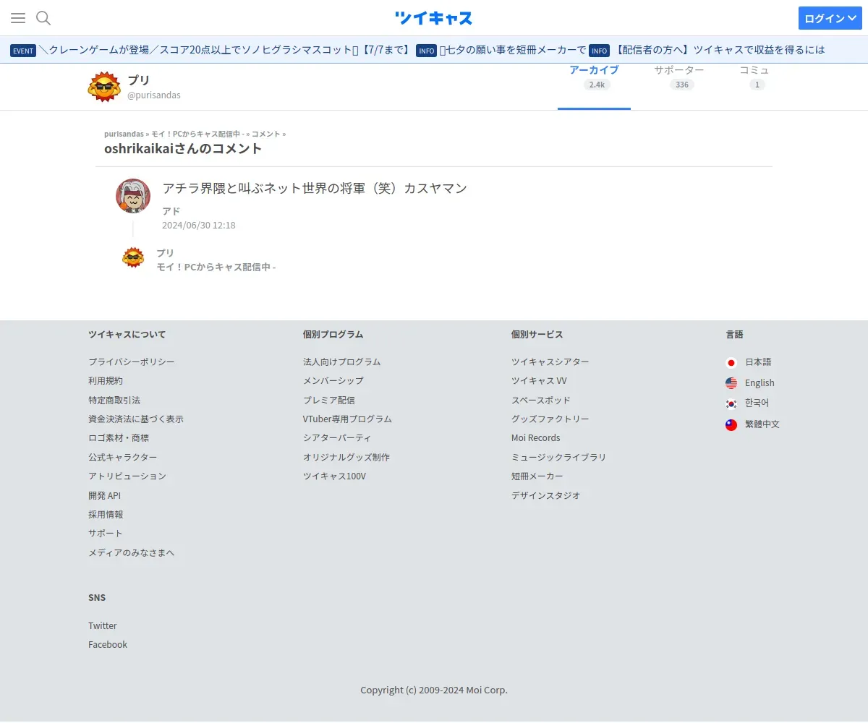The image size is (868, 723).
Task: Open ロゴ素材・商標 link
Action: click(x=119, y=437)
